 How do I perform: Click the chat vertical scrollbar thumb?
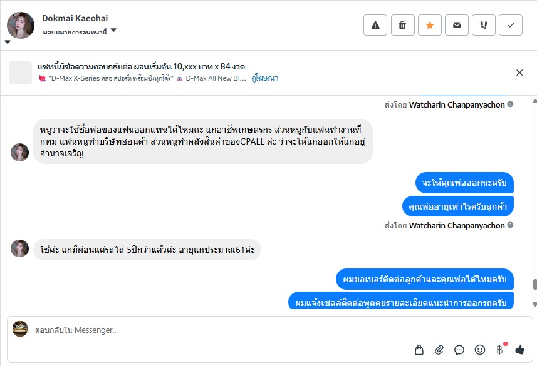(534, 285)
